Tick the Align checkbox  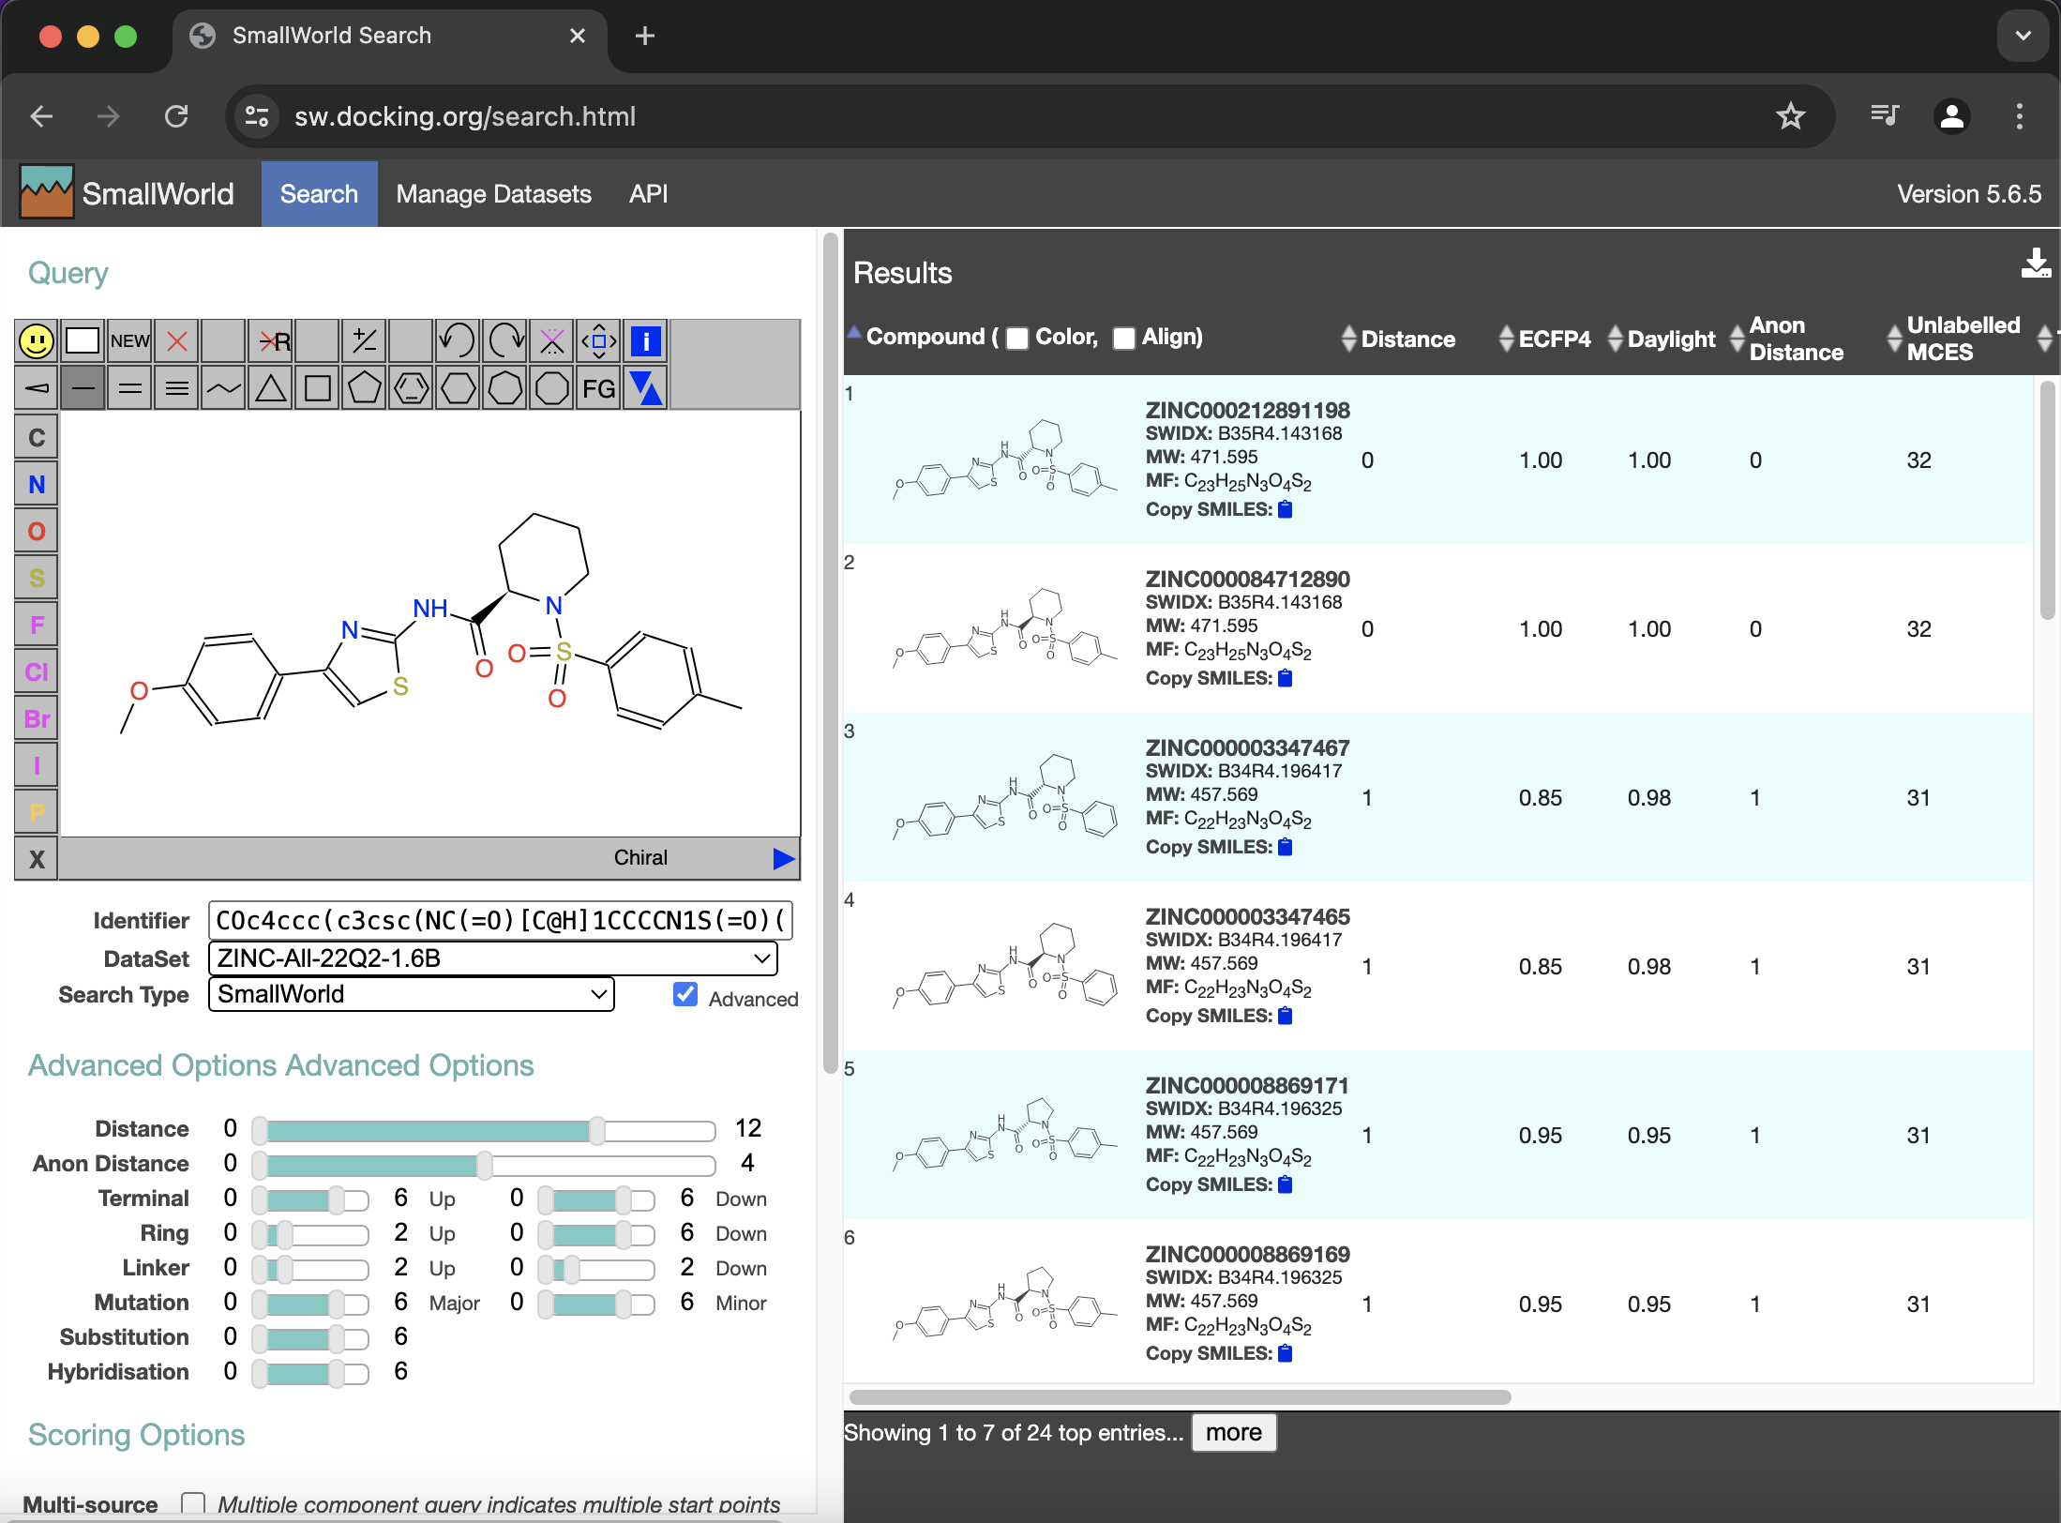1123,339
